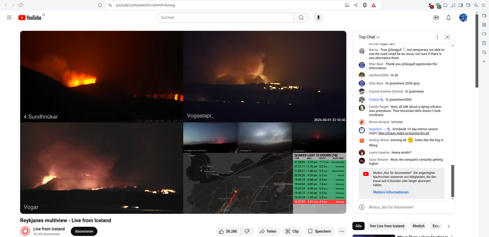This screenshot has height=237, width=489.
Task: Open Bookmarks panel in right sidebar
Action: click(484, 43)
